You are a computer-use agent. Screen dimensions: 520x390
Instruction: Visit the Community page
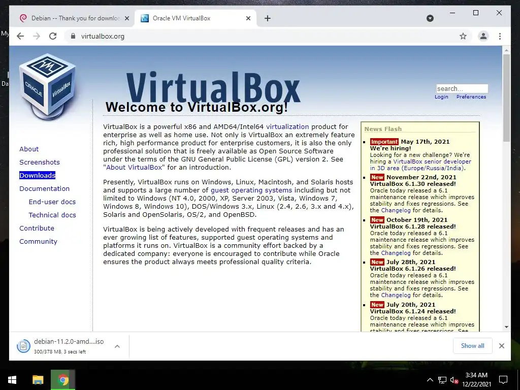pos(38,241)
